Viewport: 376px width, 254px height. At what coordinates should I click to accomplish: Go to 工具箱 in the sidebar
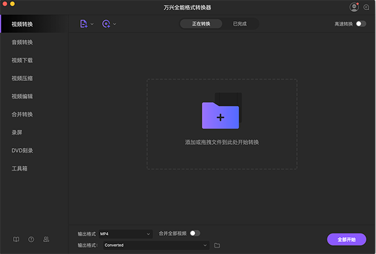[19, 168]
